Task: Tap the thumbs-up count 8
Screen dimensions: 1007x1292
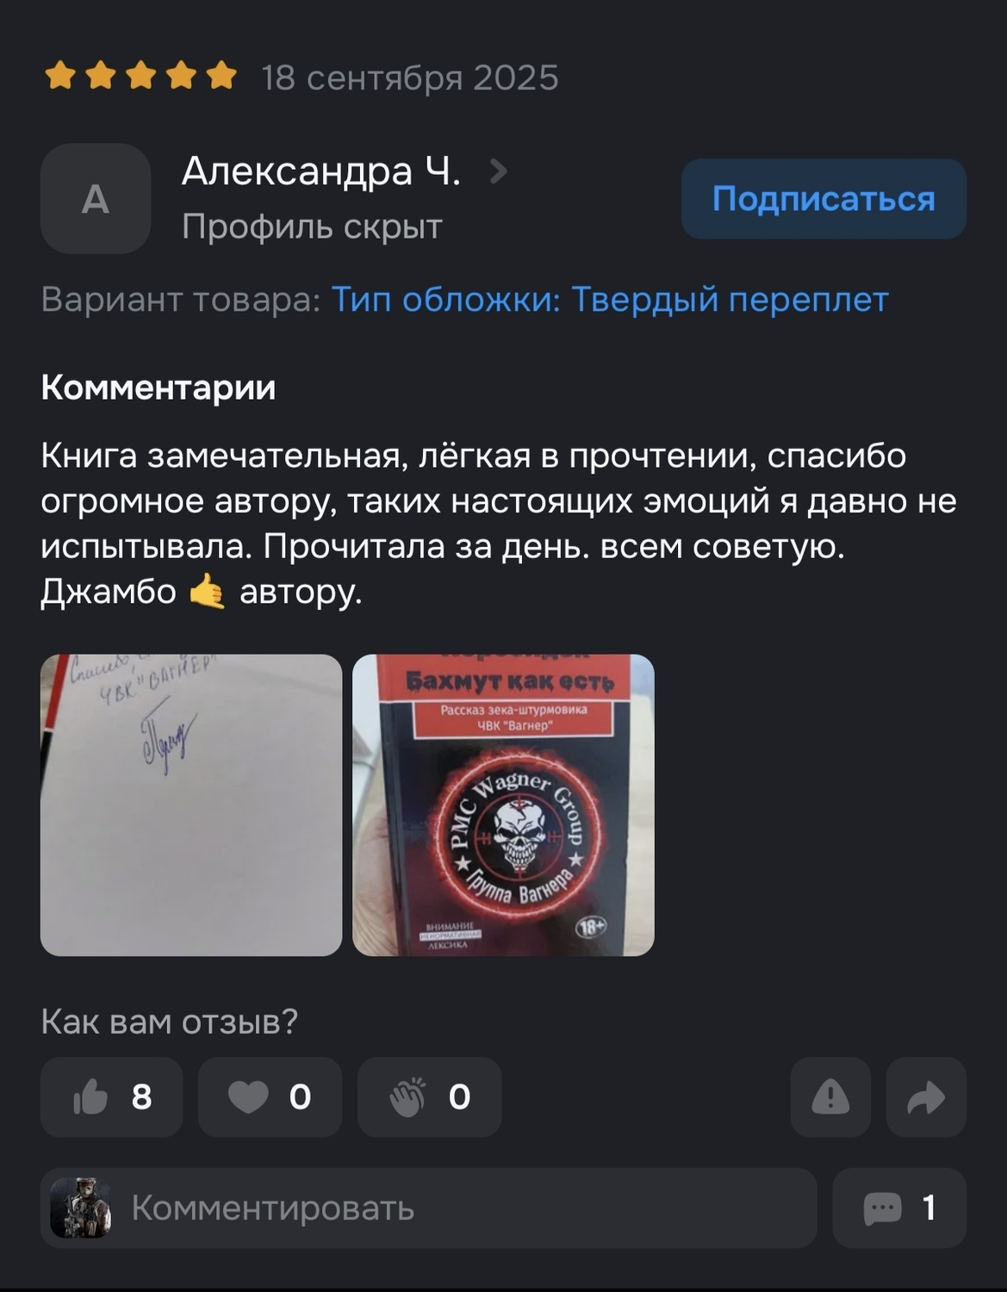Action: [x=142, y=1097]
